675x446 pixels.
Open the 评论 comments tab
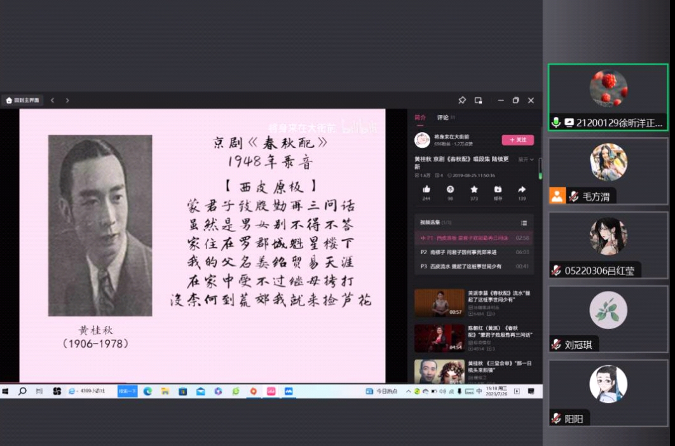coord(442,118)
